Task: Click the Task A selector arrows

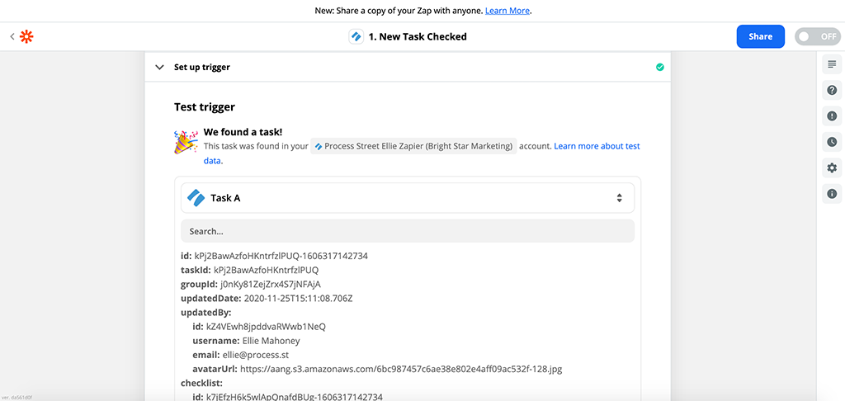Action: (x=619, y=198)
